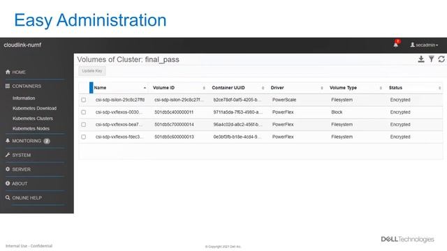Viewport: 447px width, 251px height.
Task: Click the CONTAINERS grid icon
Action: coord(8,86)
